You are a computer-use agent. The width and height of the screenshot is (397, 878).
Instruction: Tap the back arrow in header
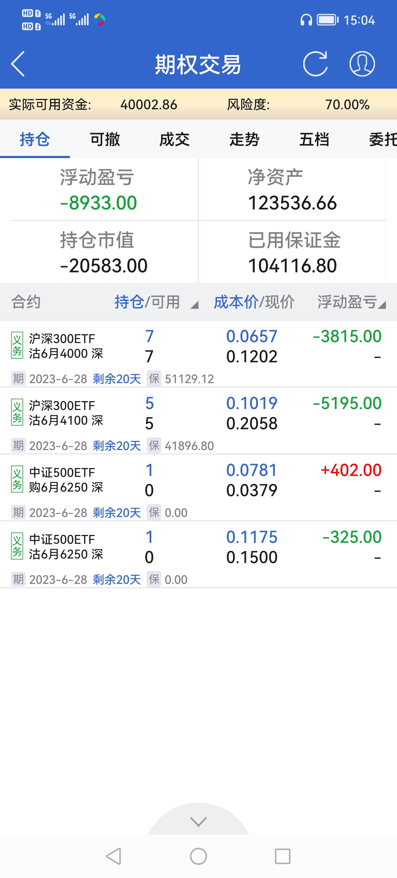[18, 64]
